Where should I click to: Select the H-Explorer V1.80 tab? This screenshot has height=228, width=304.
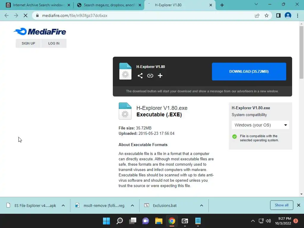pos(179,5)
